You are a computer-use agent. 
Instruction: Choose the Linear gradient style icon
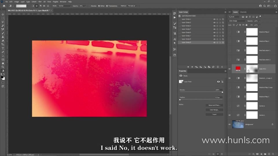33,6
